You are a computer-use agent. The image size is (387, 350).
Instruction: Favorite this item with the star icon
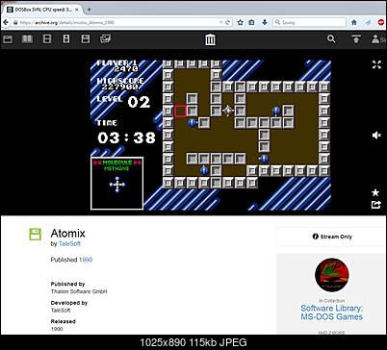coord(375,192)
